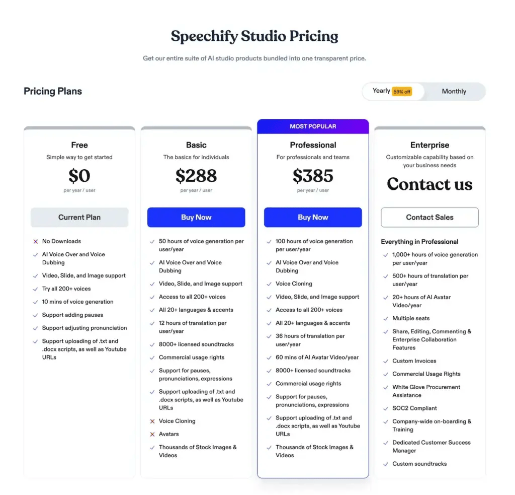Click checkmark beside SOC2 Compliant

(x=386, y=408)
